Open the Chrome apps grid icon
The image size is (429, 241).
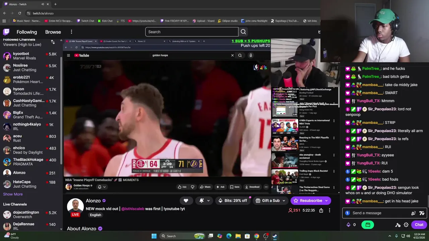(4, 21)
